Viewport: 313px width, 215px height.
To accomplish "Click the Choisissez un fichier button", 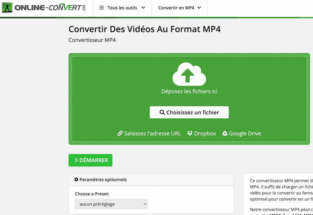I will [189, 112].
